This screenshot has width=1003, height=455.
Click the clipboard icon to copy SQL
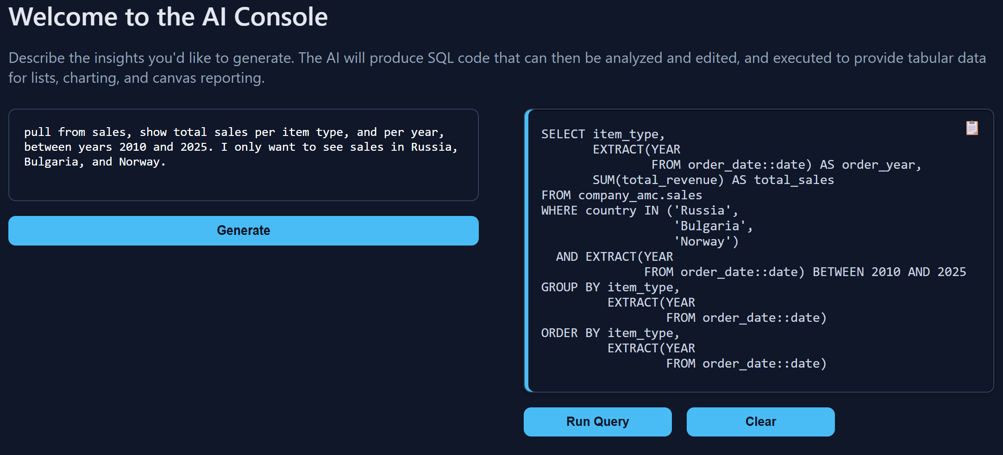coord(972,128)
